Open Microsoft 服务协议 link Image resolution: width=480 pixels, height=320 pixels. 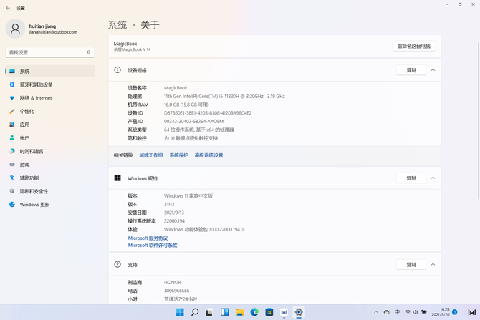(148, 238)
